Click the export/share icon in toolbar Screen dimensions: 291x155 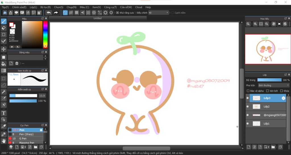click(x=11, y=12)
